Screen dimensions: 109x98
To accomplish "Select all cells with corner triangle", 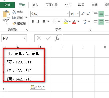I will tap(5, 47).
